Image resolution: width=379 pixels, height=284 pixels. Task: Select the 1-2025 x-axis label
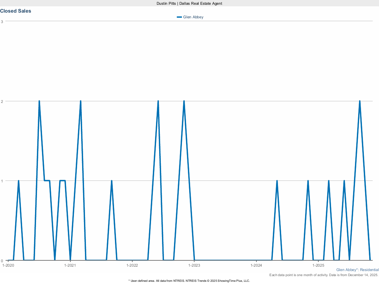(318, 265)
